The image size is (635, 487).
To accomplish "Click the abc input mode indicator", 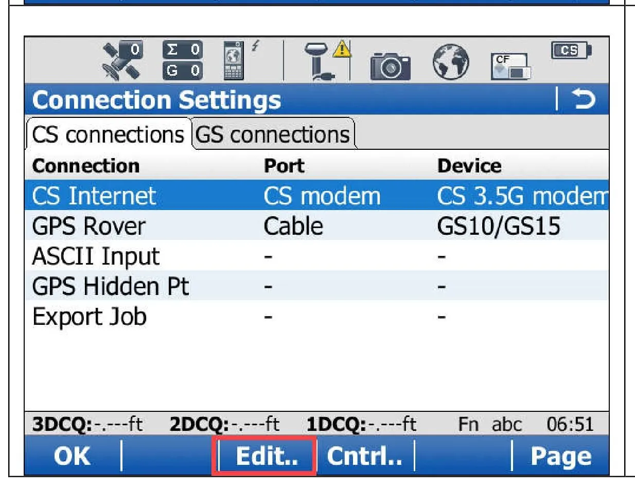I will tap(507, 425).
